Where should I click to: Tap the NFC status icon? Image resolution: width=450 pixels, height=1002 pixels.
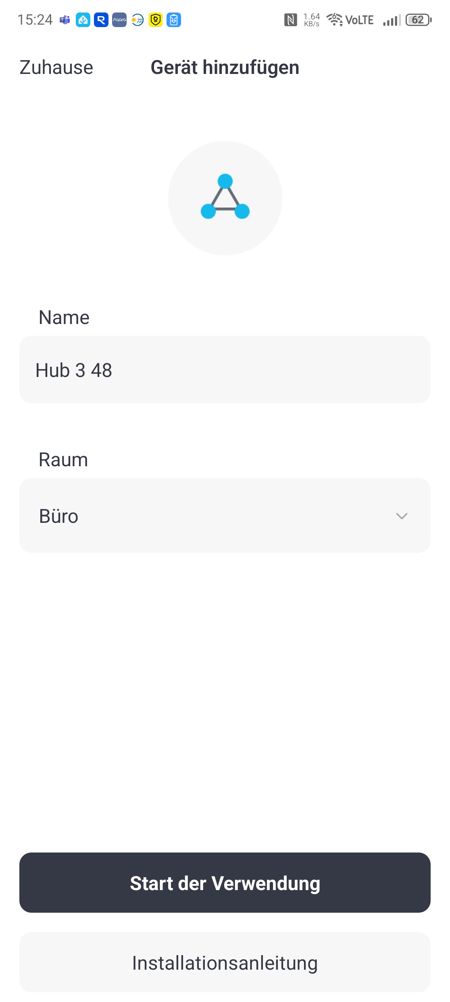[x=290, y=20]
